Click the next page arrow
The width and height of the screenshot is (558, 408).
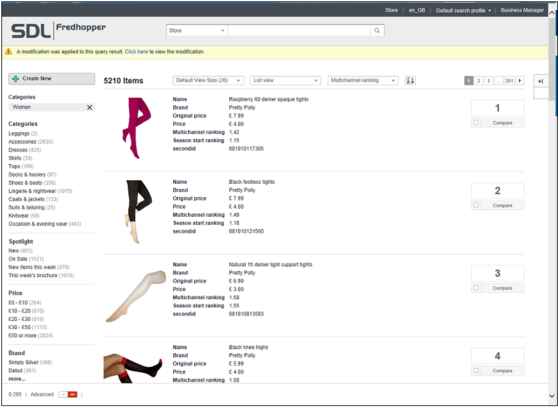point(520,80)
